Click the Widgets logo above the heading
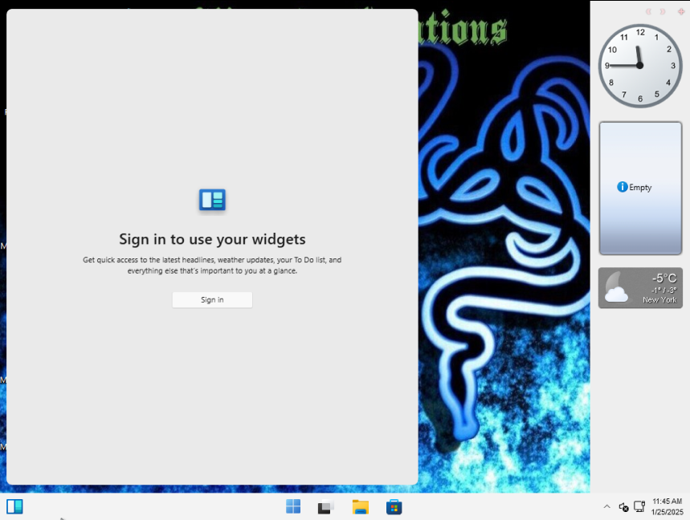 [x=212, y=200]
